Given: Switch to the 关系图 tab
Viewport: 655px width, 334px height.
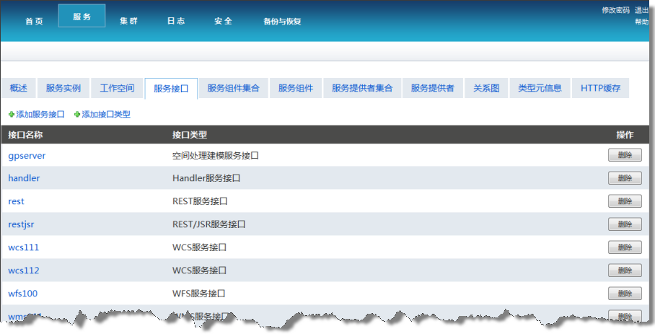Looking at the screenshot, I should (486, 88).
